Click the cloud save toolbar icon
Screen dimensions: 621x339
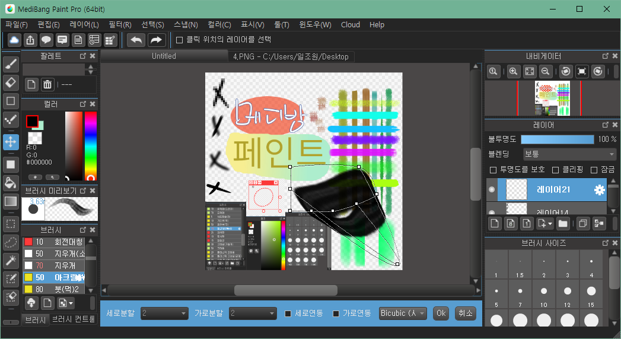[14, 40]
